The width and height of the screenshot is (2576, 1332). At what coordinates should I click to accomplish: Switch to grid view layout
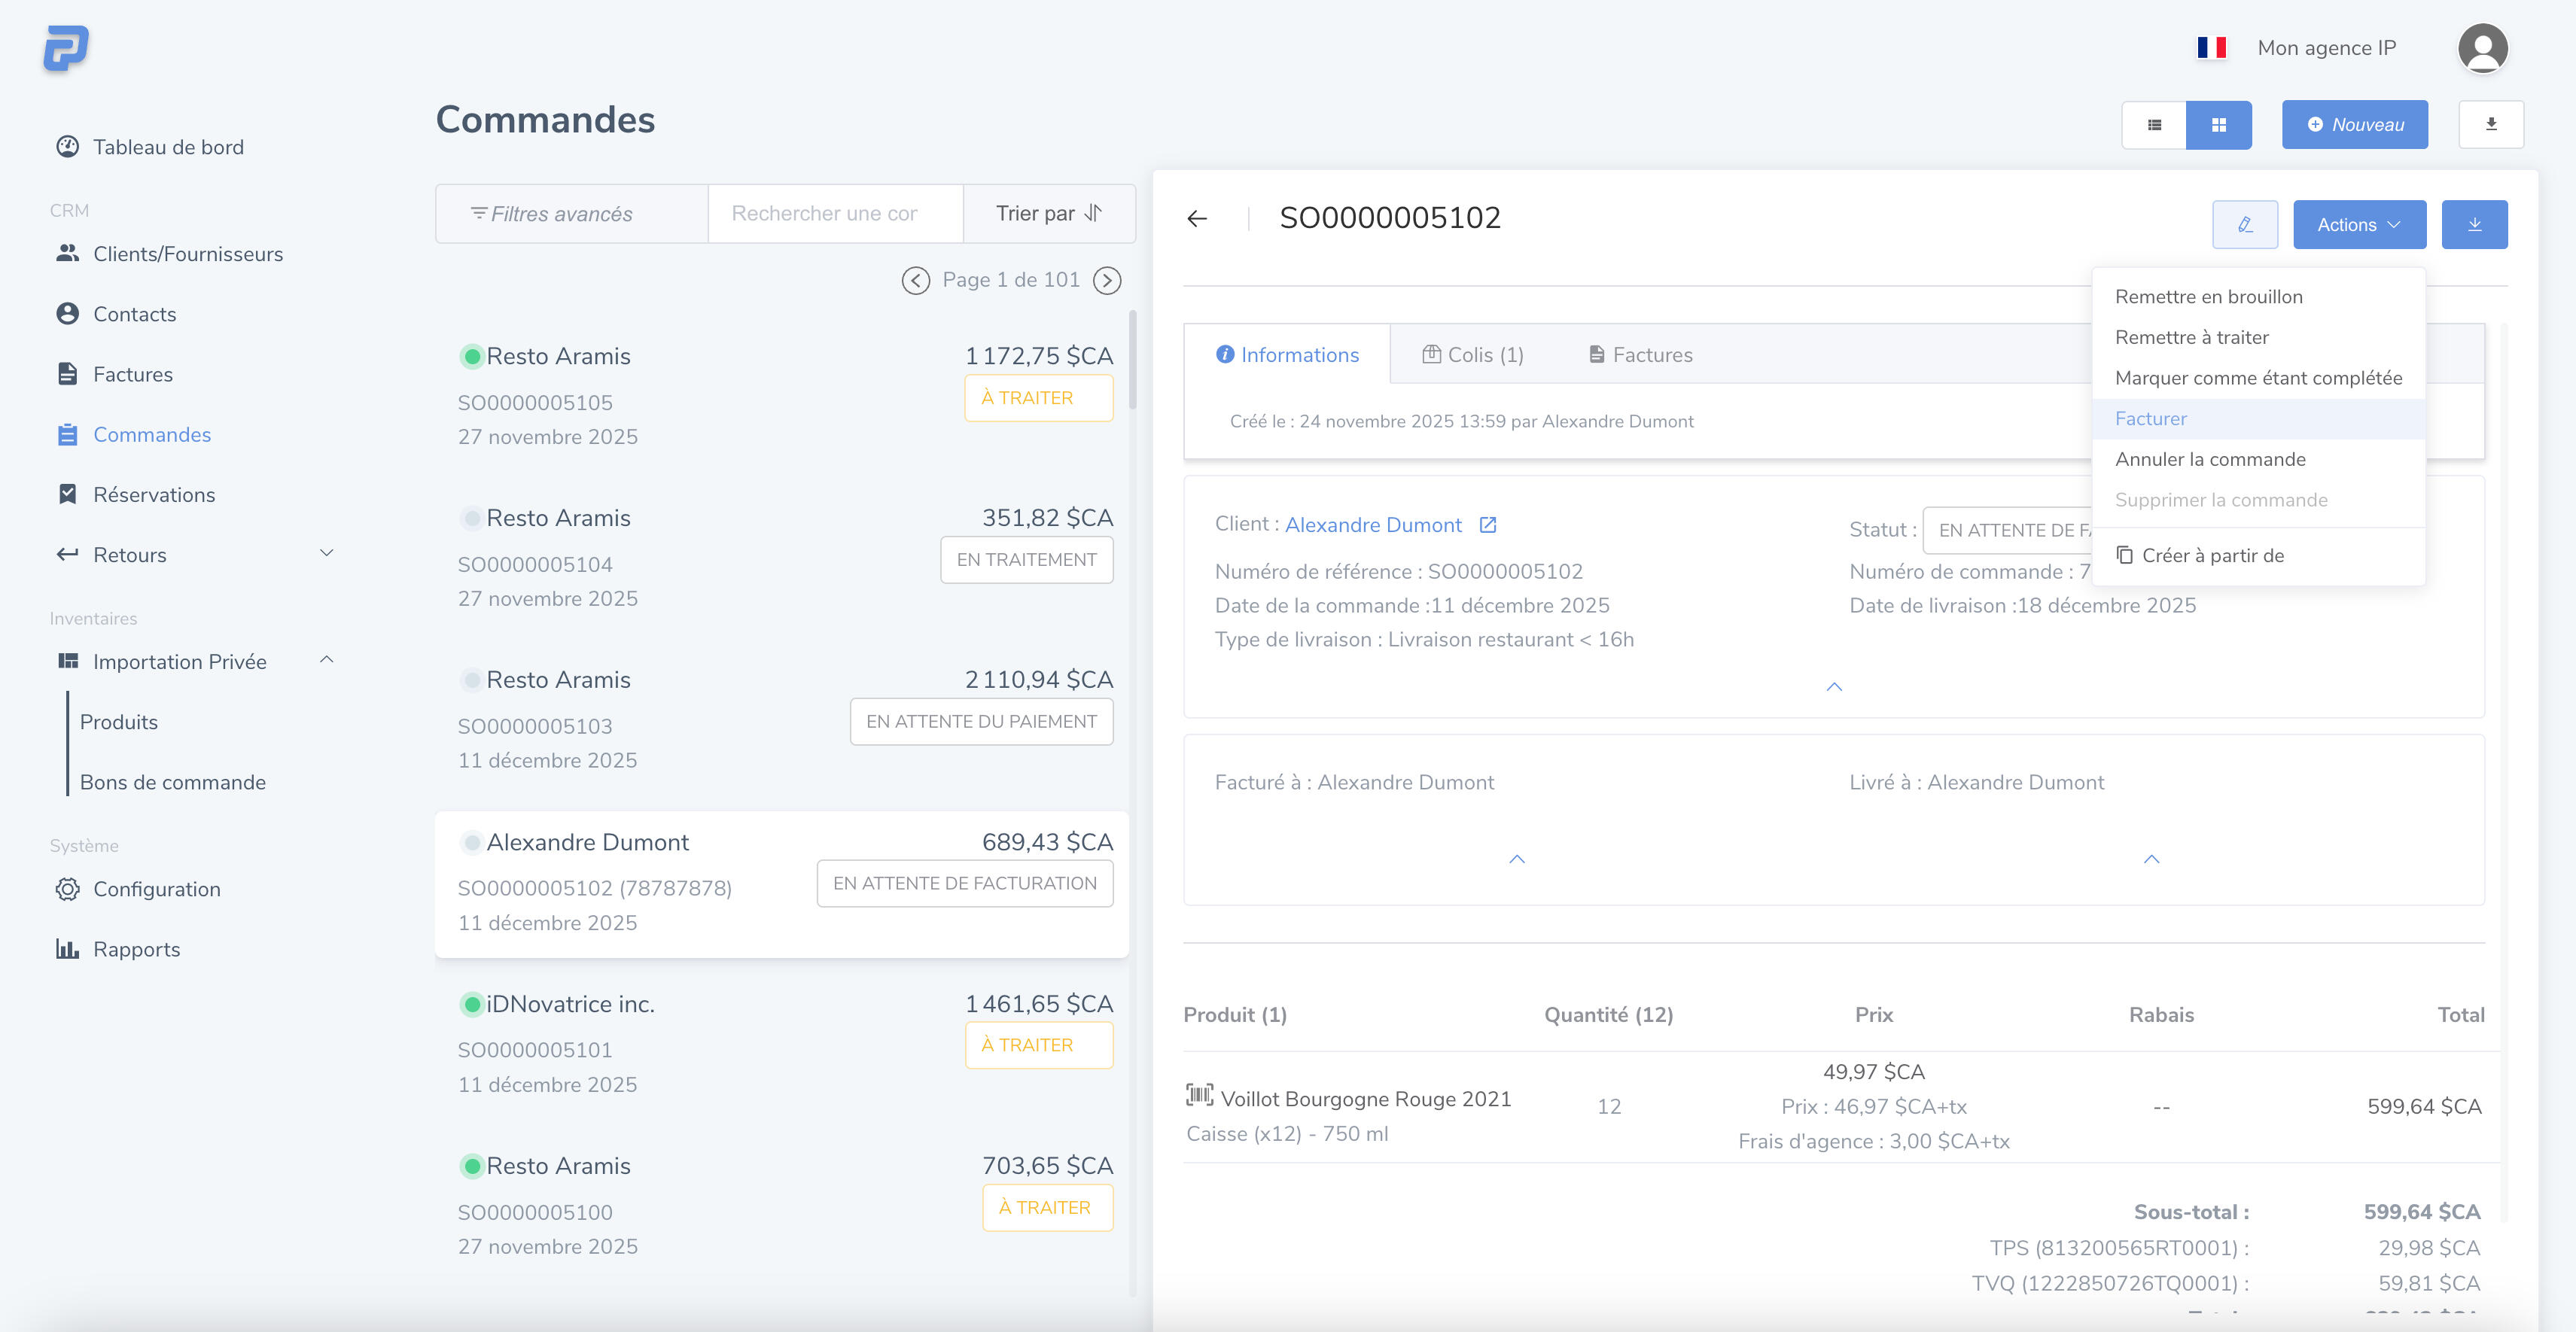[2218, 125]
